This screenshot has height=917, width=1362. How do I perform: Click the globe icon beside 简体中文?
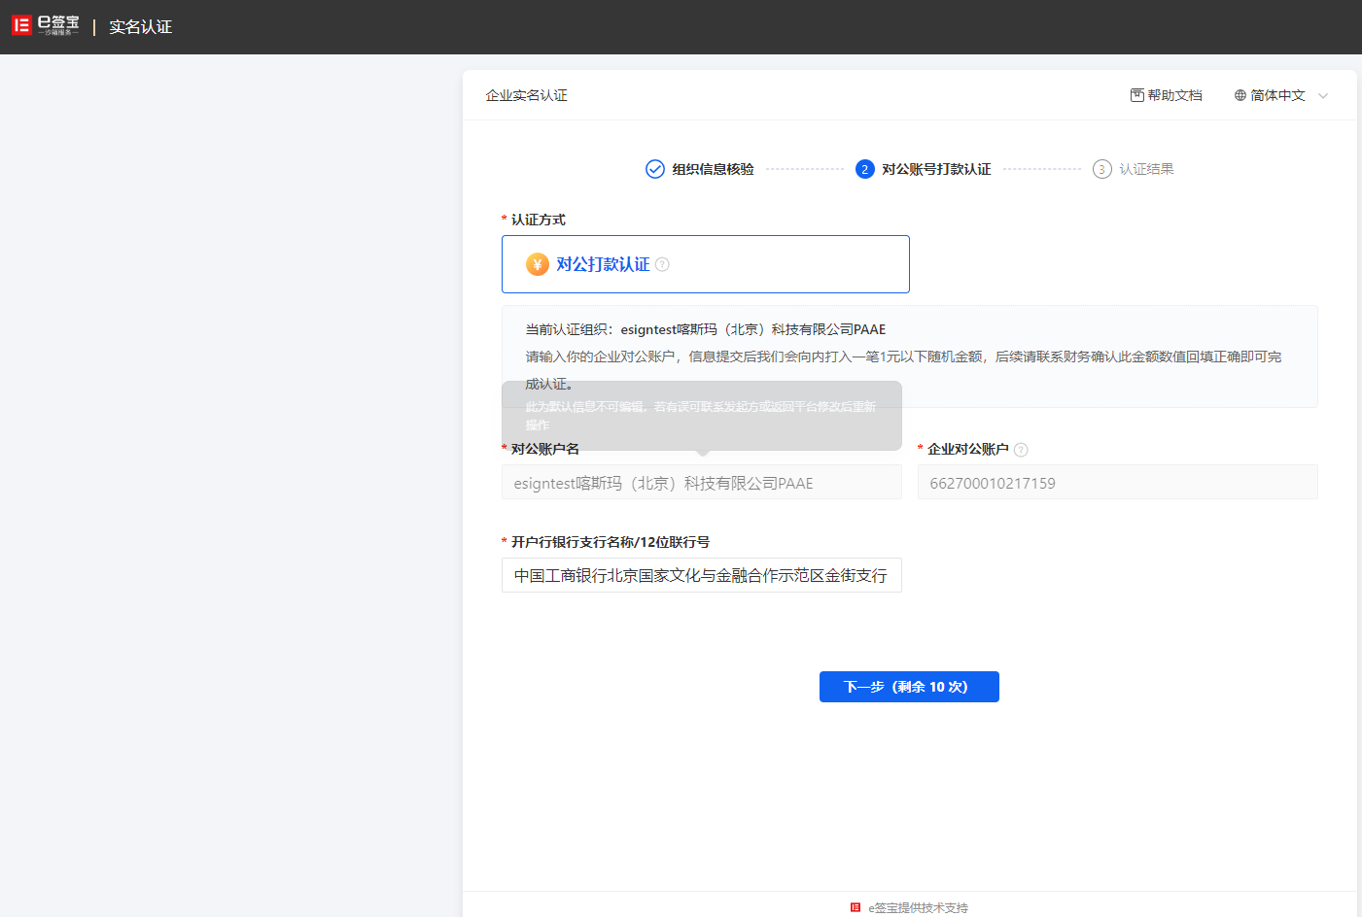tap(1240, 95)
